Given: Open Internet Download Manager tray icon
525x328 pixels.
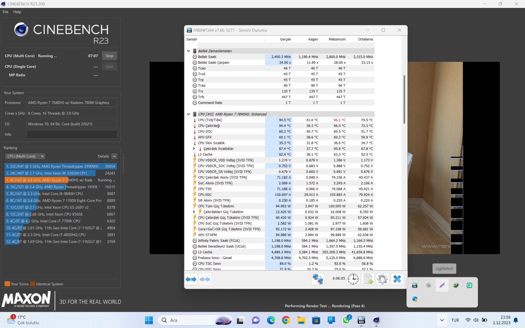Looking at the screenshot, I should pos(456,285).
